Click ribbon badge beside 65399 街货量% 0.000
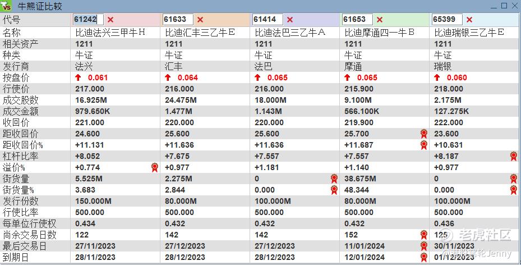 click(514, 190)
